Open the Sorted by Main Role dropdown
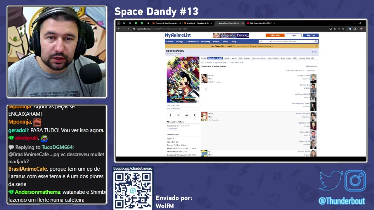This screenshot has width=374, height=210. [295, 71]
